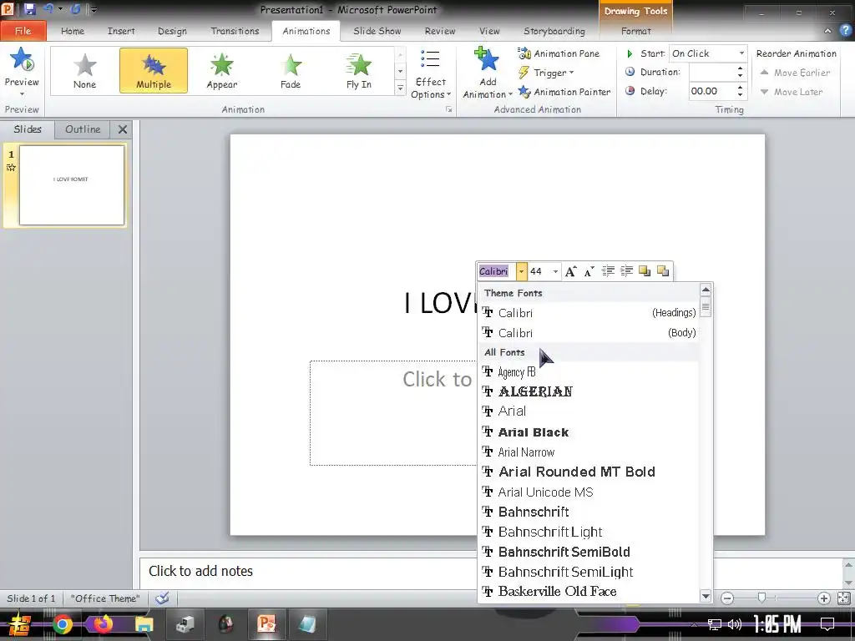Image resolution: width=855 pixels, height=641 pixels.
Task: Click the spell check icon in status bar
Action: click(163, 598)
